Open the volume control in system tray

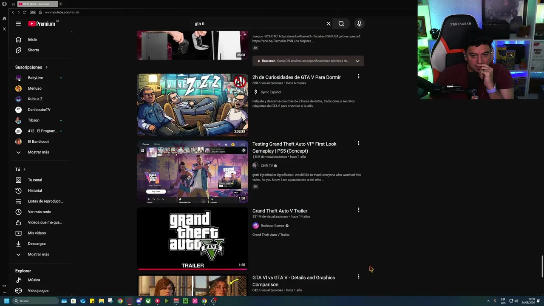pos(516,301)
